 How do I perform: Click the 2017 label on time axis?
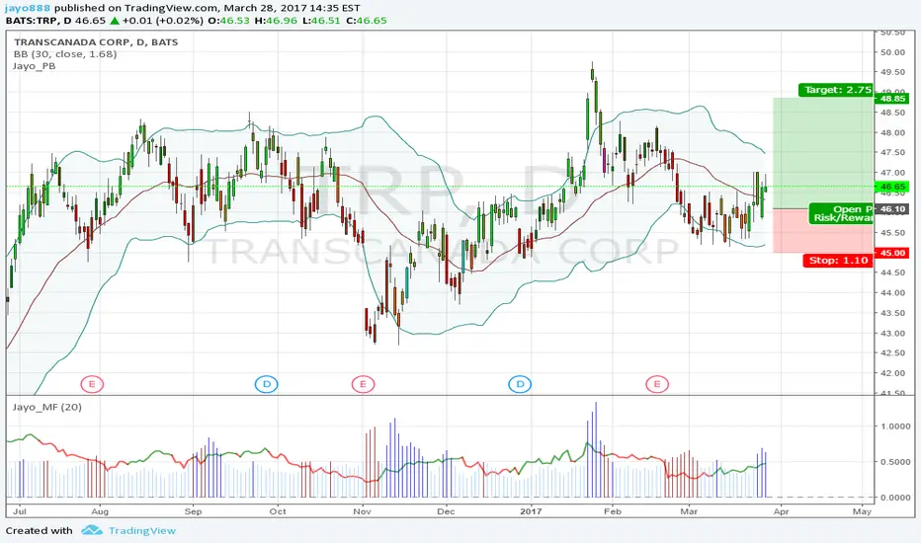531,511
